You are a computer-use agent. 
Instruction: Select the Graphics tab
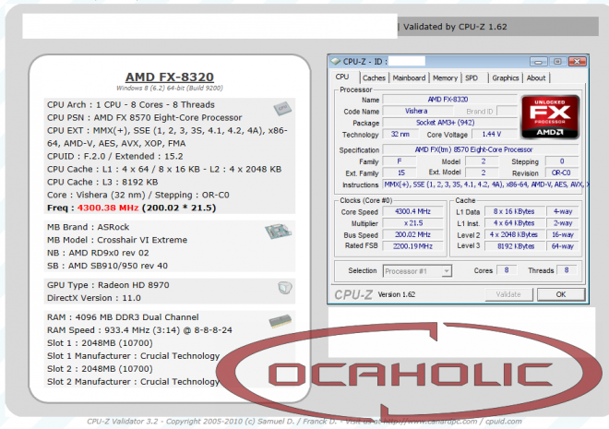[506, 78]
